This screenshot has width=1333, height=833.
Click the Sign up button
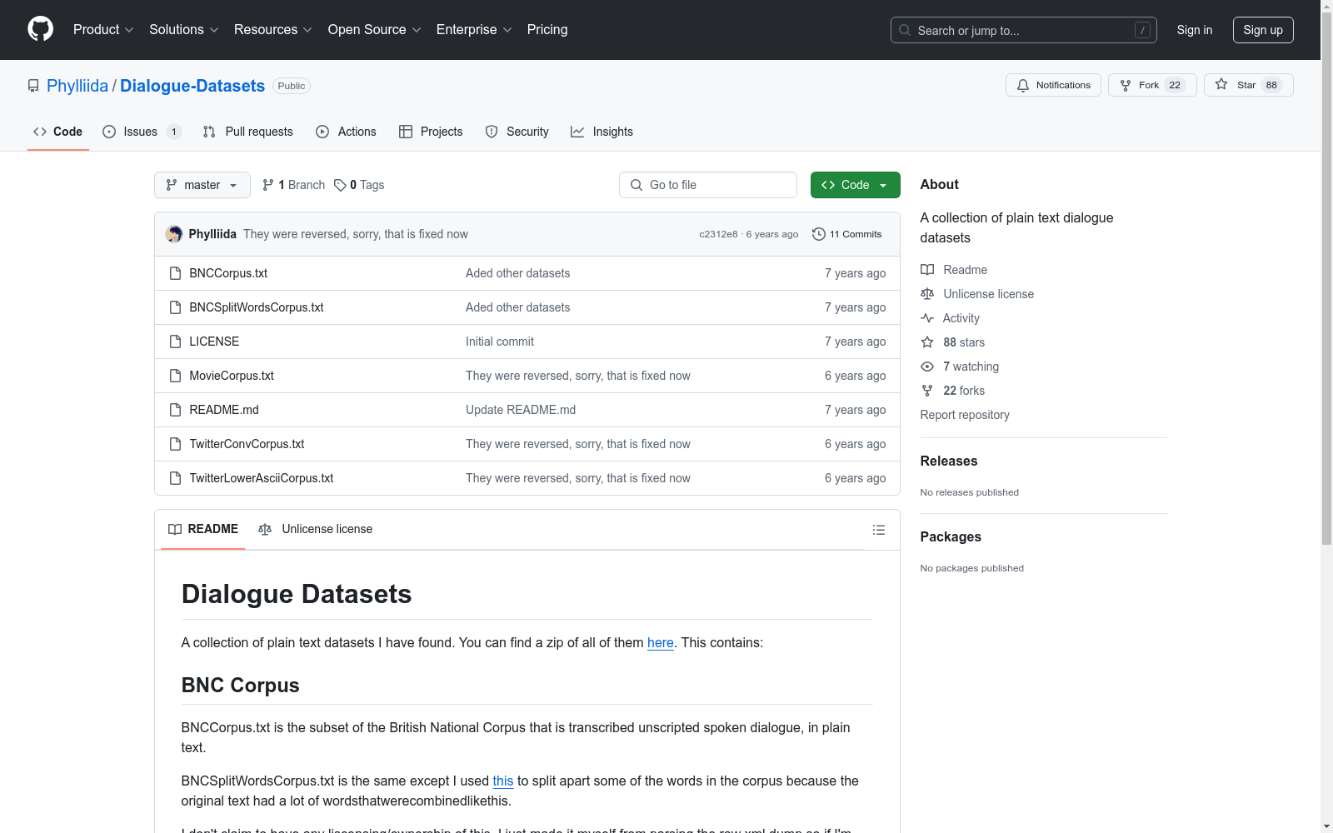pos(1263,30)
